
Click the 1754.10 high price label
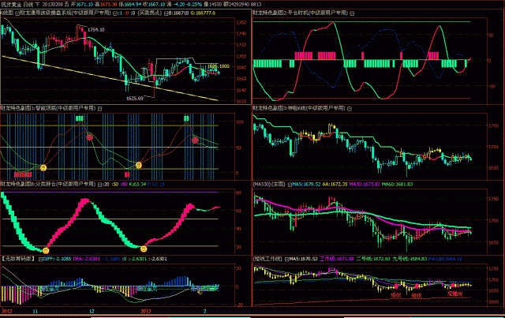(97, 29)
